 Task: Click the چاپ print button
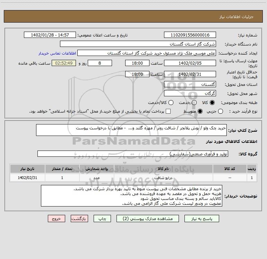click(102, 219)
